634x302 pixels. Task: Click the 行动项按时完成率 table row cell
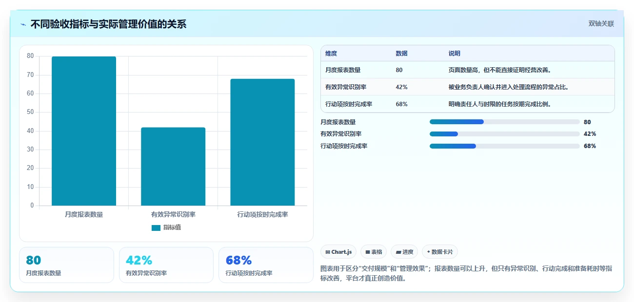click(349, 104)
